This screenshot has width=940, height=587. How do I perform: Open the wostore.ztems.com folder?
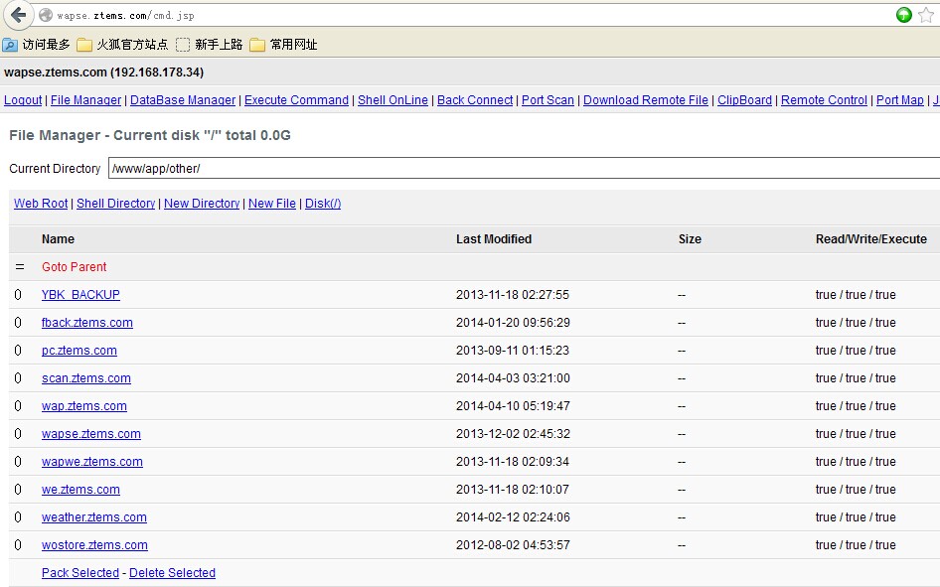tap(94, 545)
